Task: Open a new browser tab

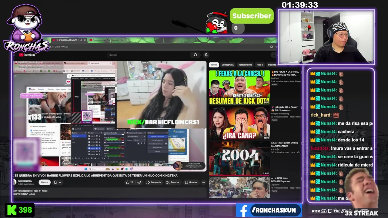Action: coord(128,40)
